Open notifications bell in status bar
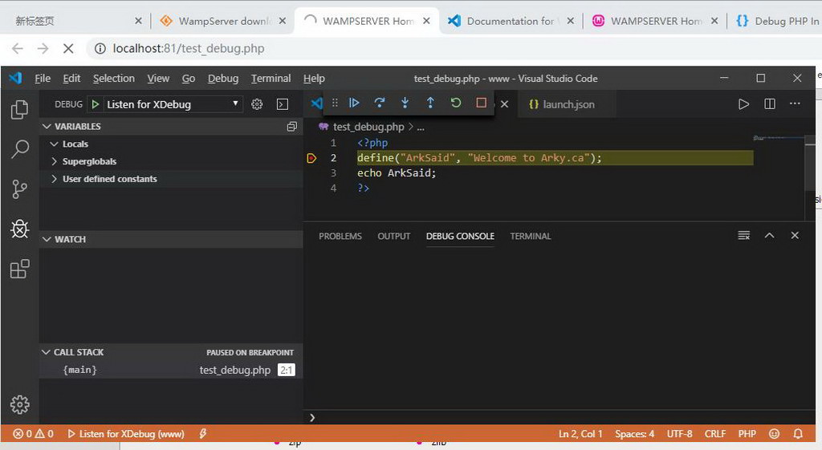The width and height of the screenshot is (822, 450). pyautogui.click(x=798, y=434)
